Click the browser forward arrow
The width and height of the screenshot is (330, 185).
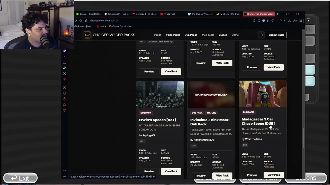(76, 21)
